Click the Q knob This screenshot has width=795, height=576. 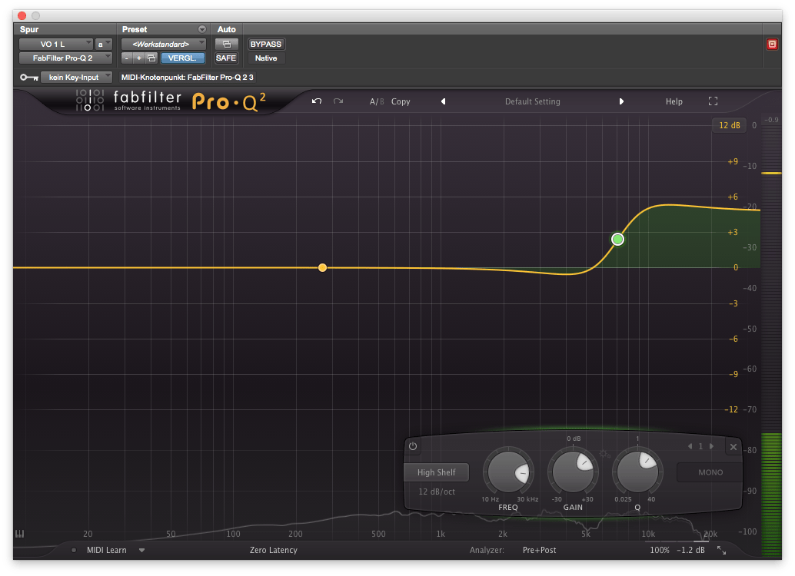637,472
